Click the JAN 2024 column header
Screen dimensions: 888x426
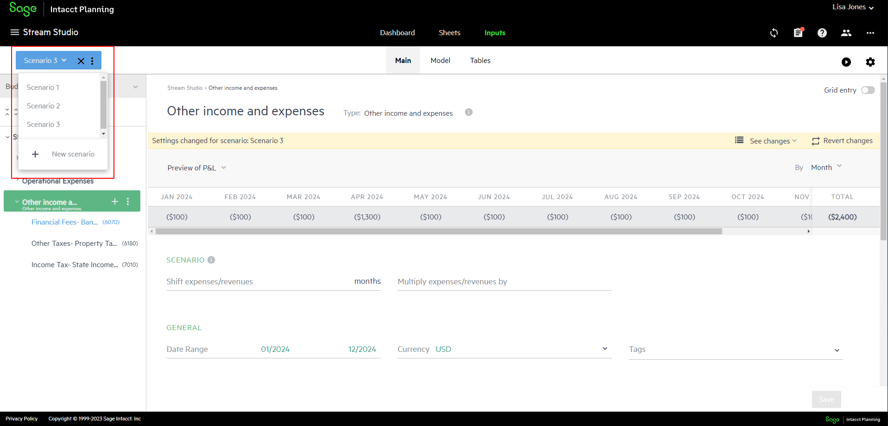coord(176,197)
